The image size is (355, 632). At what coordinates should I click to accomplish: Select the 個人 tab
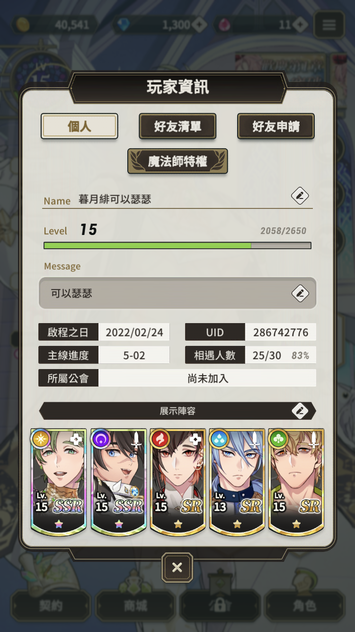click(79, 126)
